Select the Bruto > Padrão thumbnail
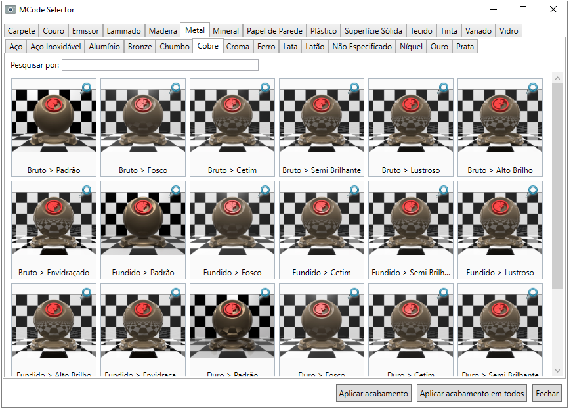This screenshot has height=416, width=573. point(54,127)
